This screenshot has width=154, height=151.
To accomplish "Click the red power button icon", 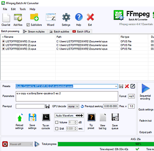I will pos(5,144).
